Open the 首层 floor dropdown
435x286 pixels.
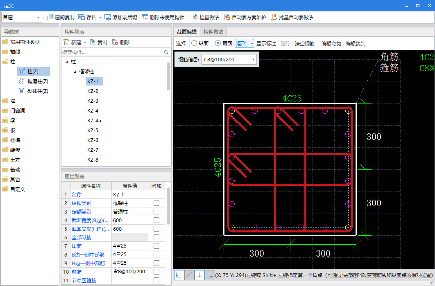point(22,18)
